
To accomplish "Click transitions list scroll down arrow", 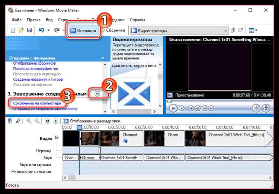I will point(160,106).
